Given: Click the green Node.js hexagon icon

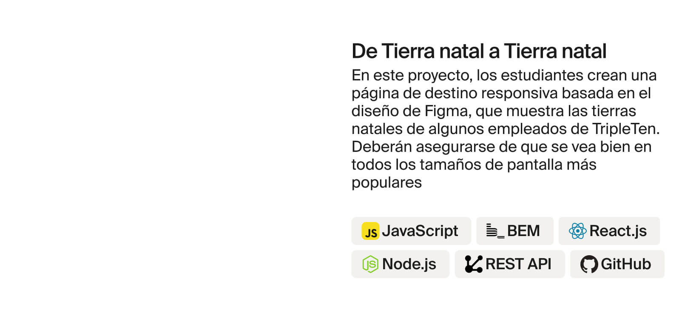Looking at the screenshot, I should 370,264.
